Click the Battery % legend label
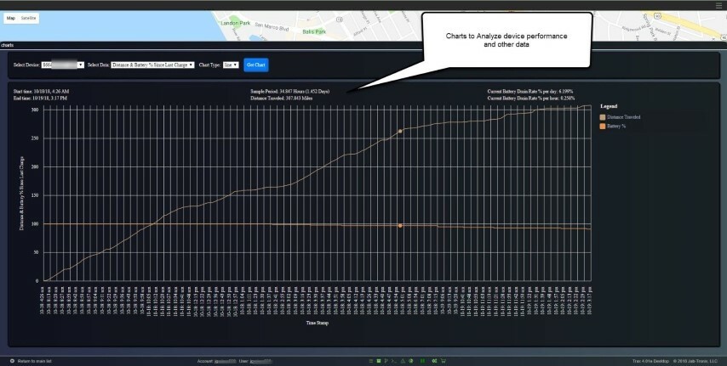 (616, 127)
